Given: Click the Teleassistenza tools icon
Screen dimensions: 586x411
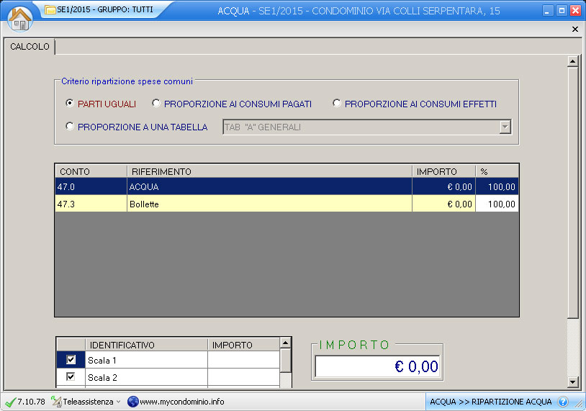Looking at the screenshot, I should tap(57, 402).
